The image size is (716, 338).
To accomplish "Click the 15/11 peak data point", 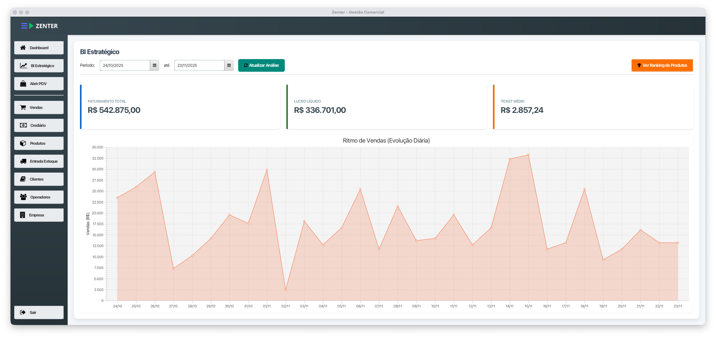I will click(529, 155).
